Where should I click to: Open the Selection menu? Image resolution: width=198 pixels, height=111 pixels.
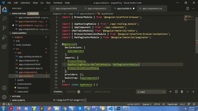coord(25,3)
